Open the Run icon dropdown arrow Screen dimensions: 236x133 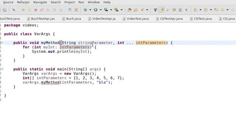pyautogui.click(x=101, y=10)
